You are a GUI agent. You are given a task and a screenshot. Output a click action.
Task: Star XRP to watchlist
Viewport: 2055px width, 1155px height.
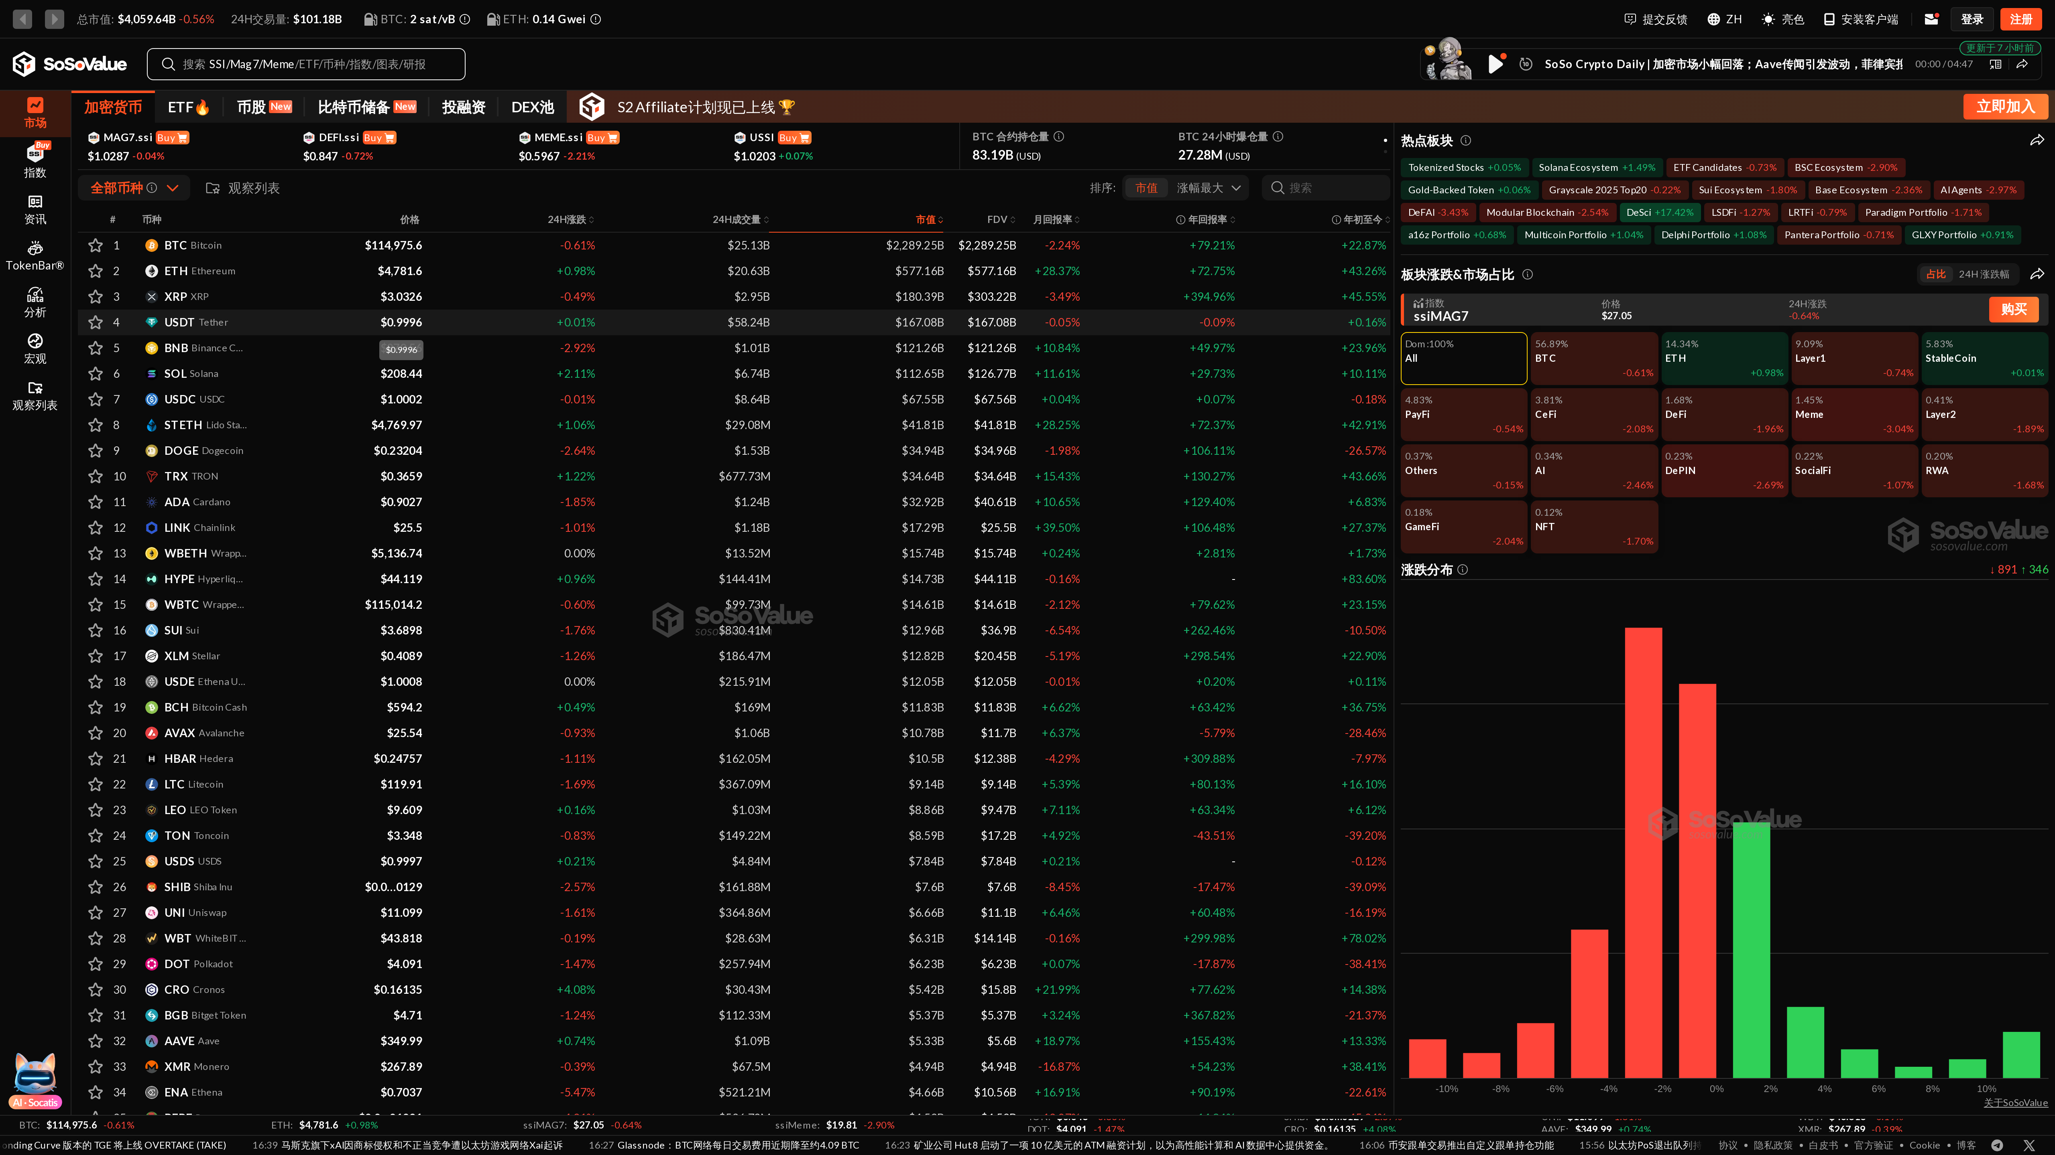click(95, 296)
